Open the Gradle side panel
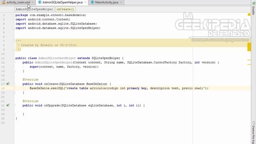The width and height of the screenshot is (256, 144). 254,8
